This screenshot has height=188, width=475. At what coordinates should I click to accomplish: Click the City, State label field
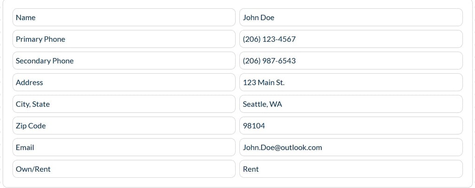(x=124, y=104)
